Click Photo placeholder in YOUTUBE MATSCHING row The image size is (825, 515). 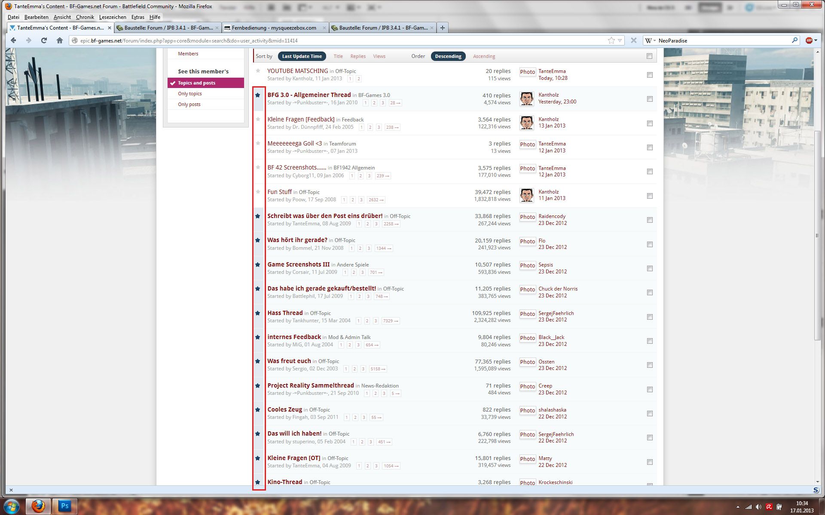click(x=527, y=72)
